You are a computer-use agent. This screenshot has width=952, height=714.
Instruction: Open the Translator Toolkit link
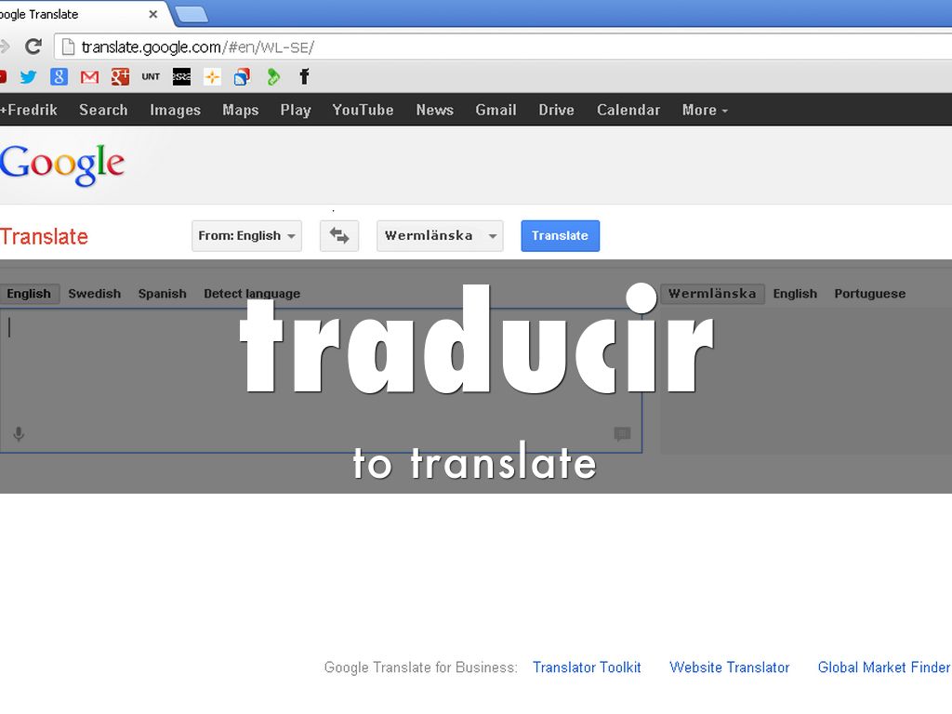587,668
